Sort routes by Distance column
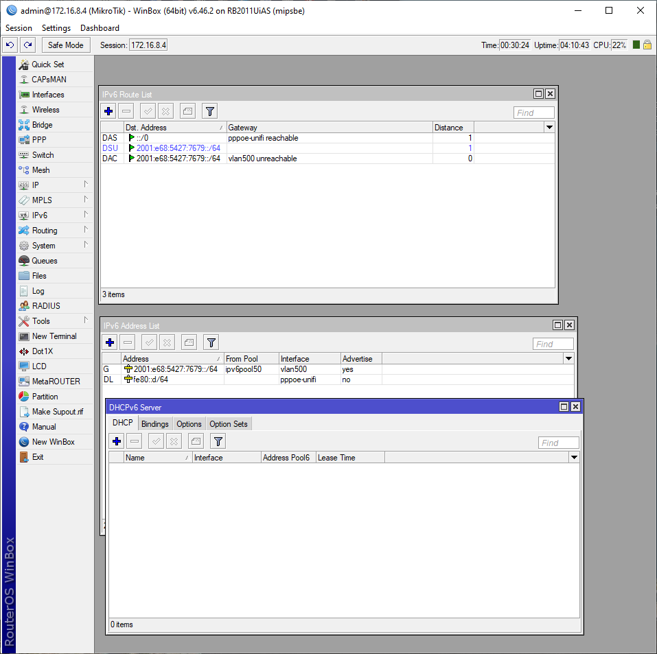Screen dimensions: 657x654 (x=453, y=128)
